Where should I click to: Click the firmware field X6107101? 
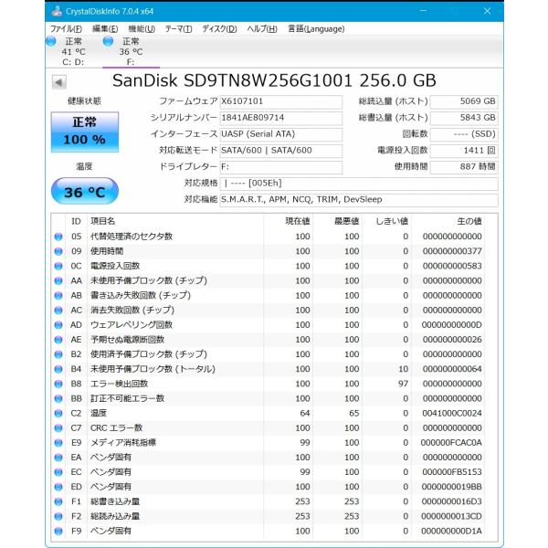tap(281, 101)
